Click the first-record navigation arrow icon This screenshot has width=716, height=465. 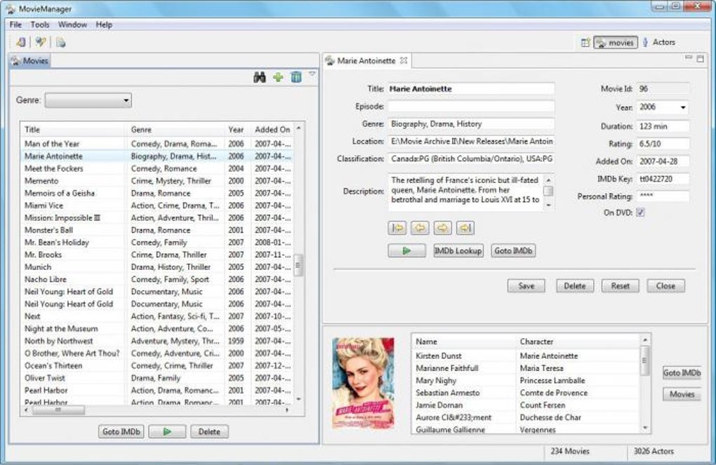point(397,227)
